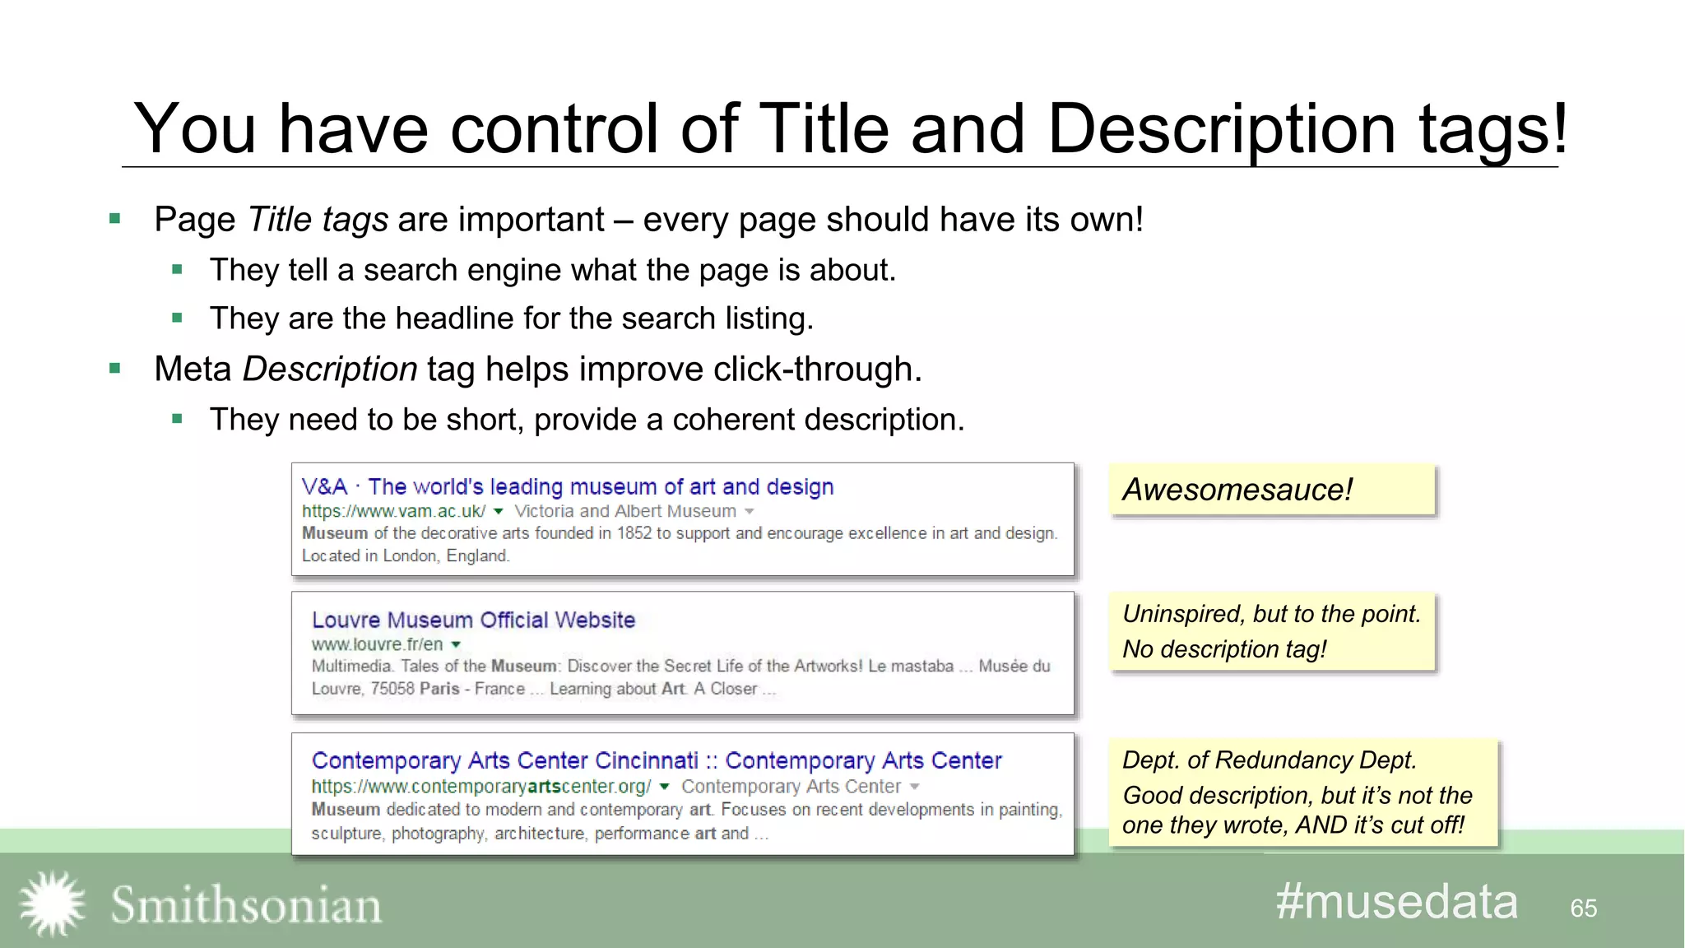Click the contemporaryartscenter.org URL

481,787
